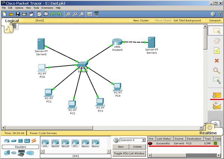Open the Extensions menu

47,8
